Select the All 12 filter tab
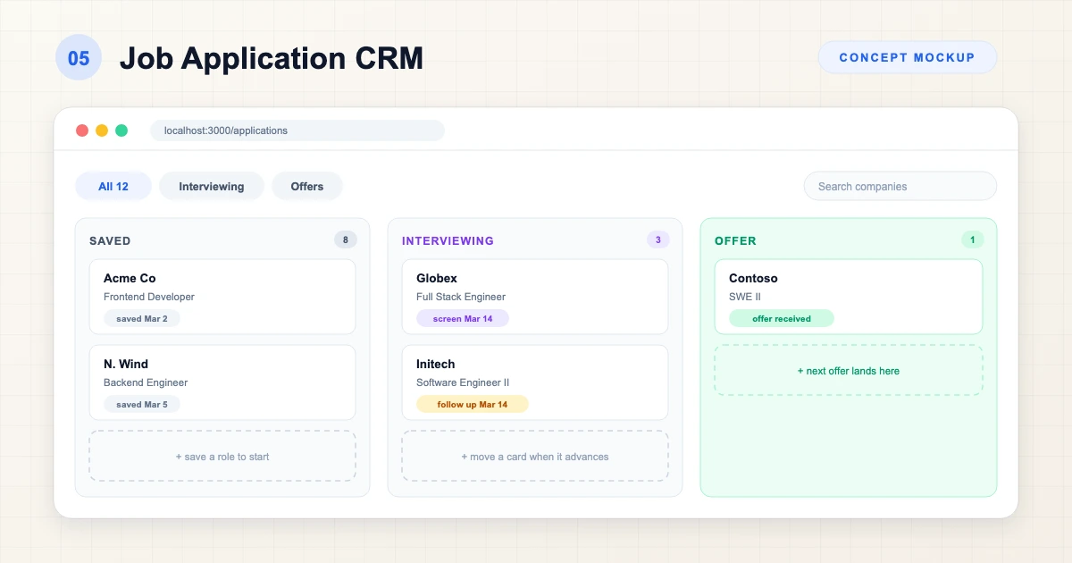This screenshot has width=1072, height=563. point(113,186)
